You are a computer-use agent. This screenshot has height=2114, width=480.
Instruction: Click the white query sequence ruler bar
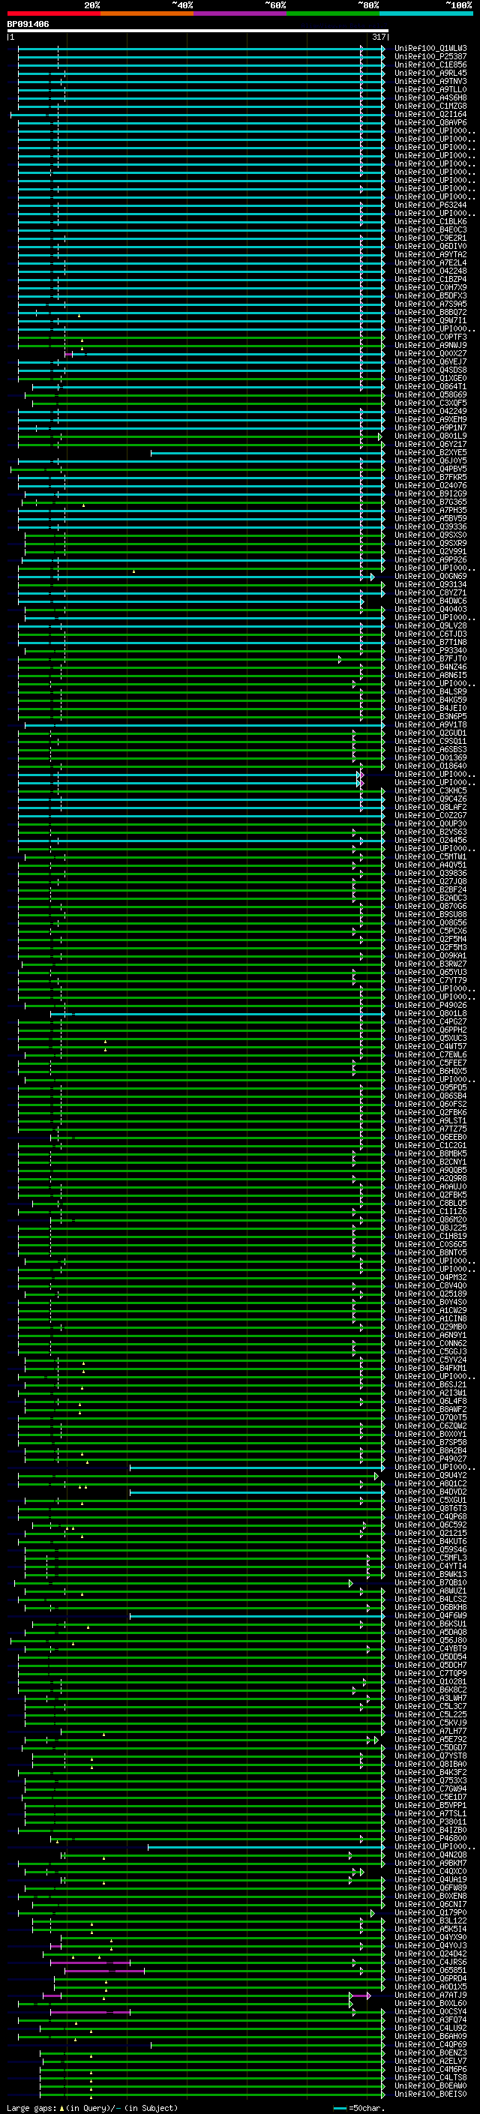198,30
